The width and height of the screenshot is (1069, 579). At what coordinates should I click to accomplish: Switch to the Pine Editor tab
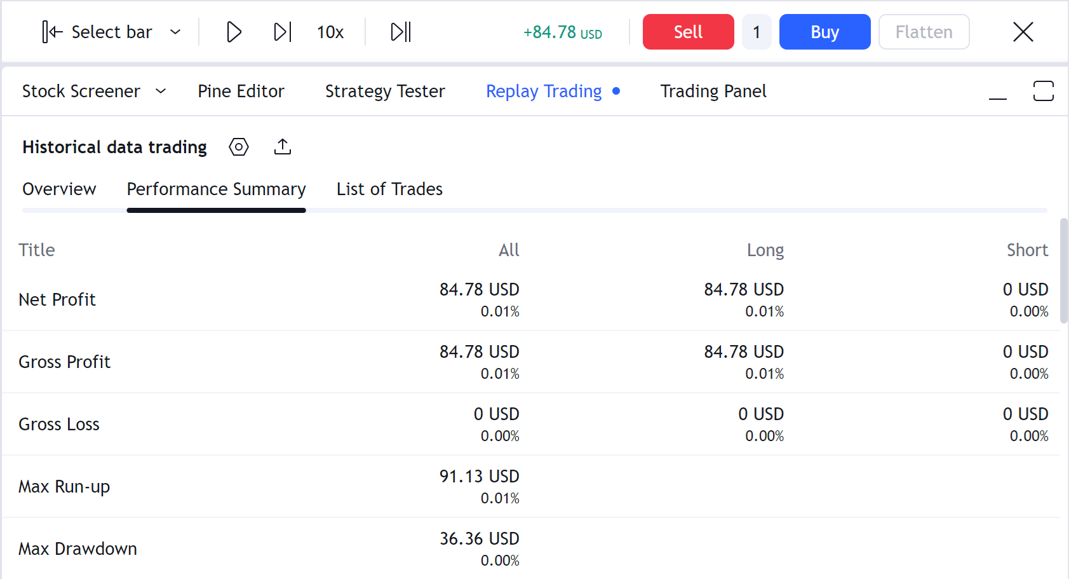[241, 91]
